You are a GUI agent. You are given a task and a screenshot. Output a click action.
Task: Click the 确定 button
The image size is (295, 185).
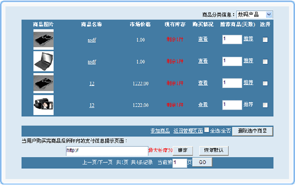pos(183,151)
